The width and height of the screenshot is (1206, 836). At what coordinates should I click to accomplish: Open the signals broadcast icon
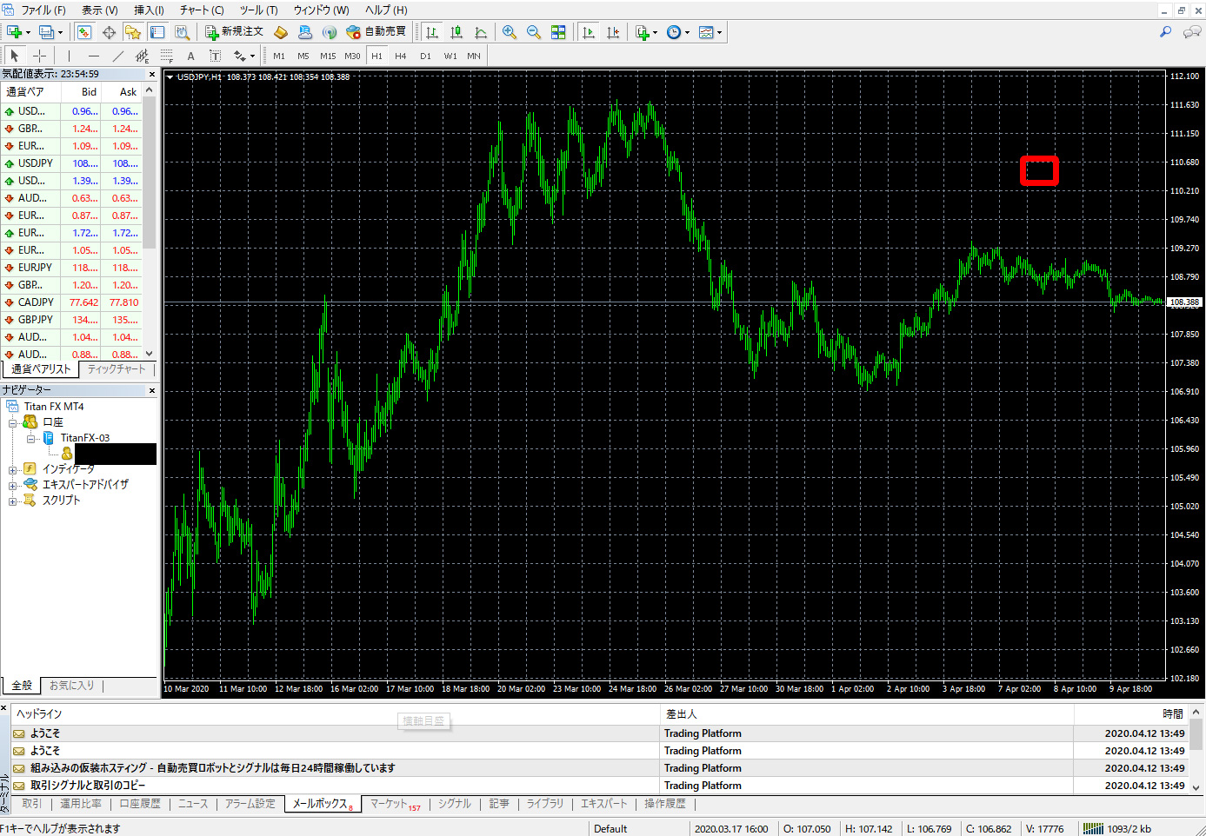(x=330, y=32)
